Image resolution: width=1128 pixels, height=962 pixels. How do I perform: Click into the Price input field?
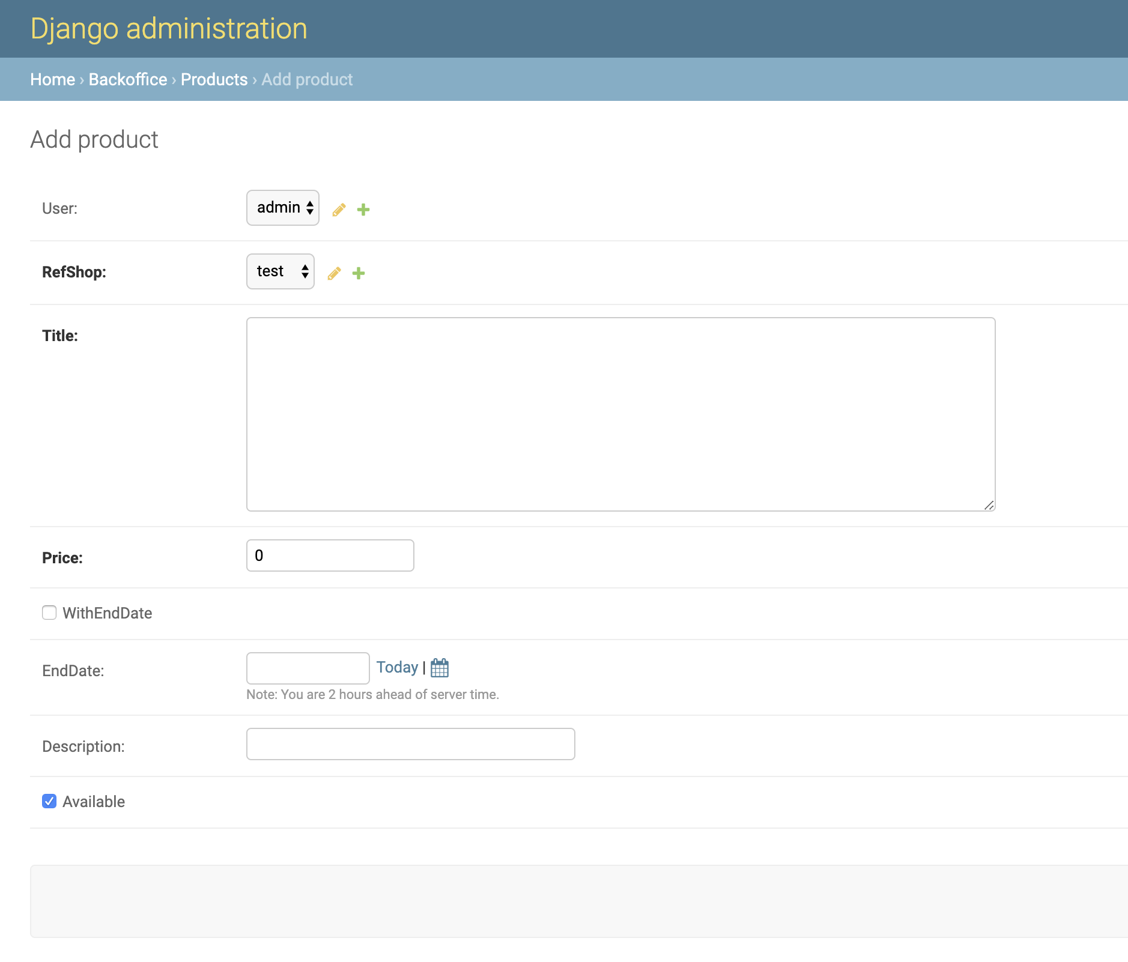click(x=330, y=555)
